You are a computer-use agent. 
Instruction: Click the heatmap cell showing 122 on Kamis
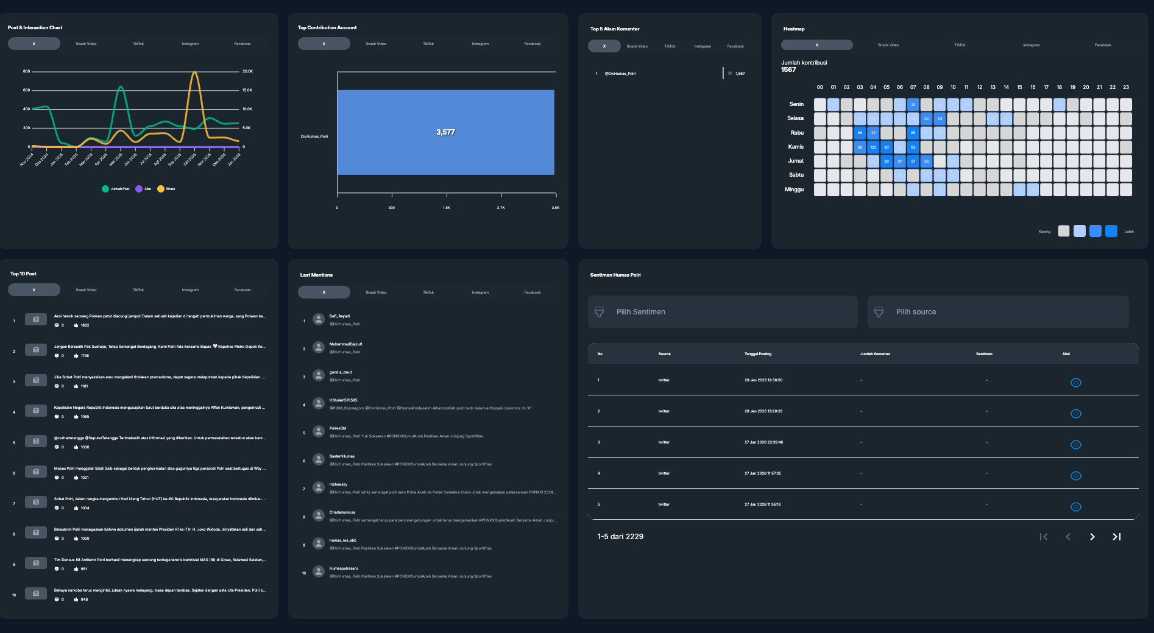point(874,147)
